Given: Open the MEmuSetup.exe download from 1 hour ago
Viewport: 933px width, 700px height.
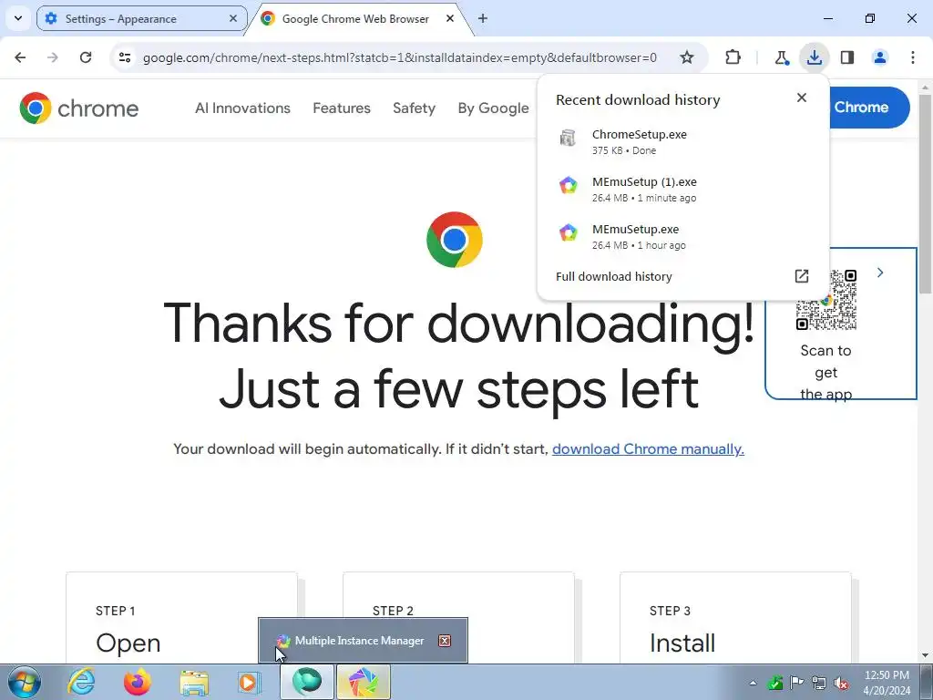Looking at the screenshot, I should click(x=683, y=236).
